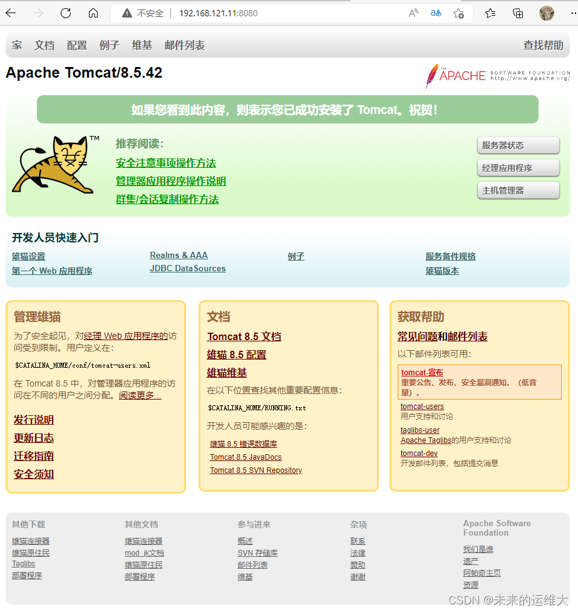Open the read aloud icon
The height and width of the screenshot is (612, 578).
point(413,13)
